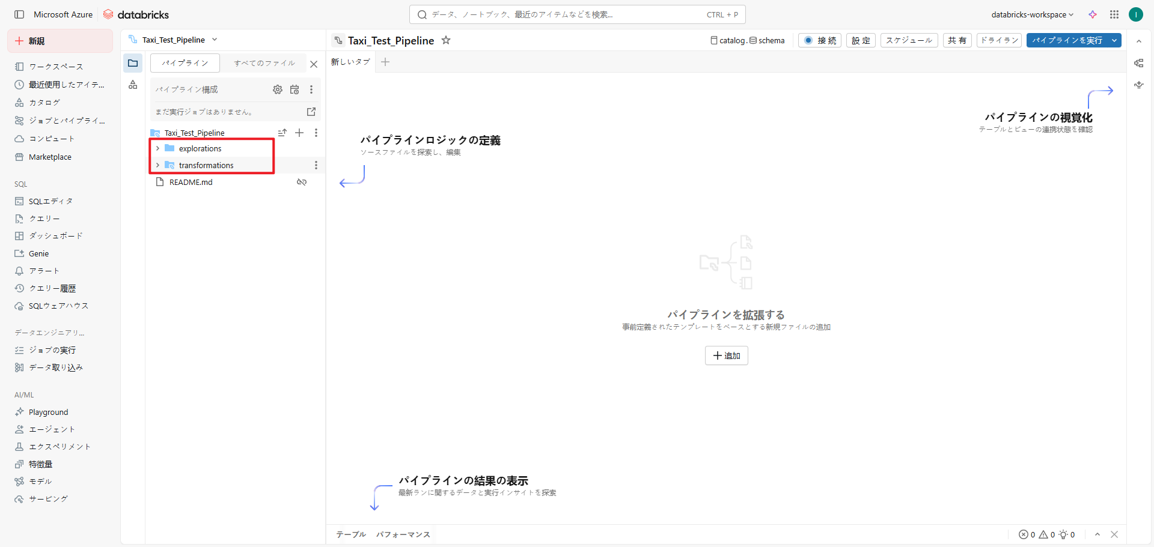Click the ドライラン button

pos(999,40)
